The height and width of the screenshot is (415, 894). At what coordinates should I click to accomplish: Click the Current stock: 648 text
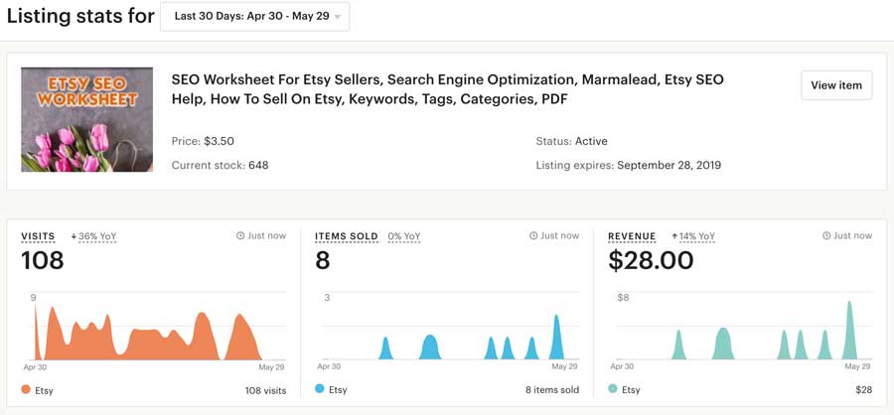click(x=220, y=166)
